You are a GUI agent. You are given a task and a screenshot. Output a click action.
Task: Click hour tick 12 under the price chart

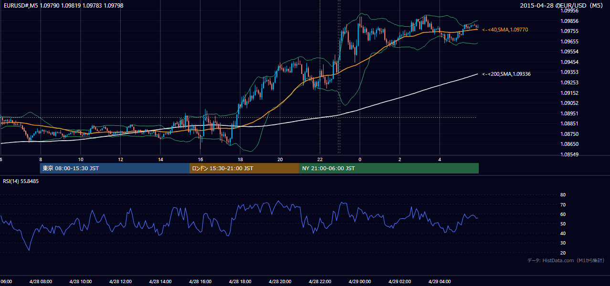coord(120,159)
